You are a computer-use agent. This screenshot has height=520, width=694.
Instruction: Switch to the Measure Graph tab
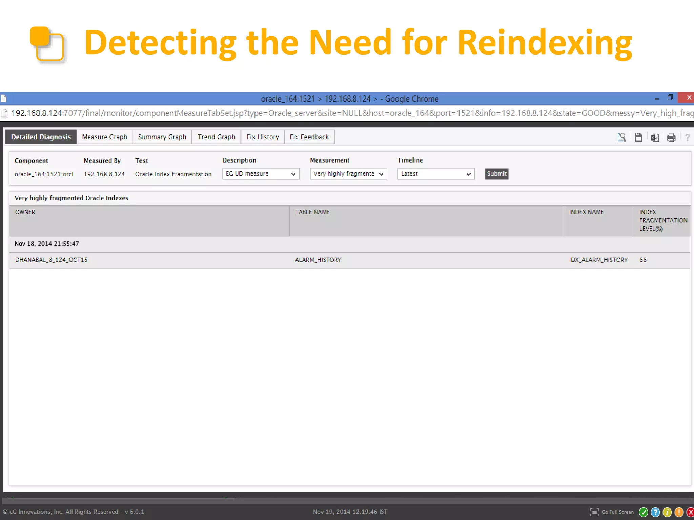pos(105,137)
